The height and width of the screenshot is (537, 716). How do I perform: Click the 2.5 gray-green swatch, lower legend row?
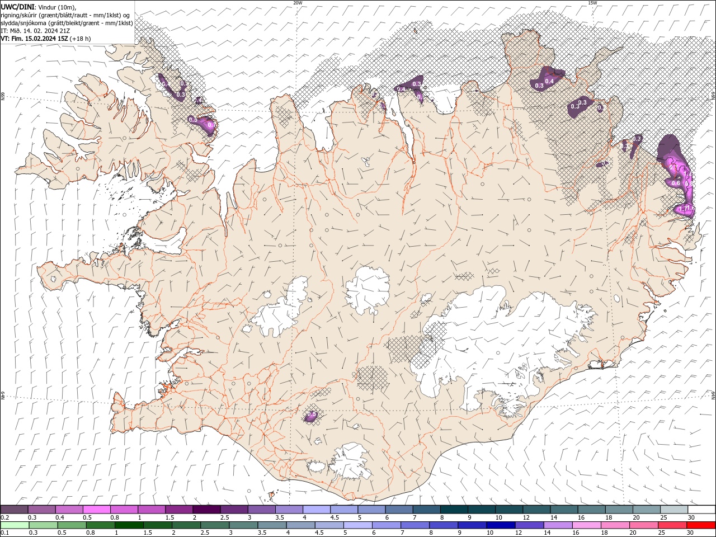pos(215,525)
